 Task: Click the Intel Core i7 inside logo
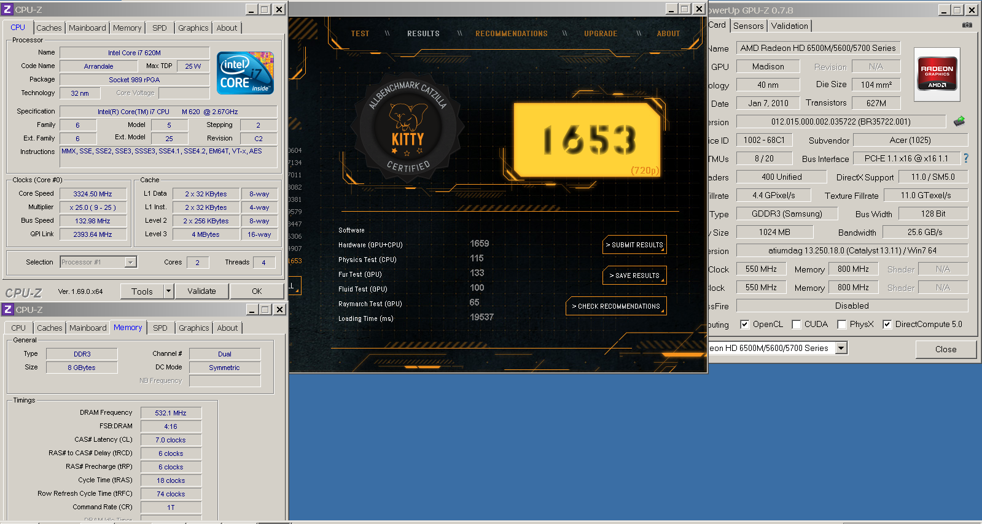245,74
